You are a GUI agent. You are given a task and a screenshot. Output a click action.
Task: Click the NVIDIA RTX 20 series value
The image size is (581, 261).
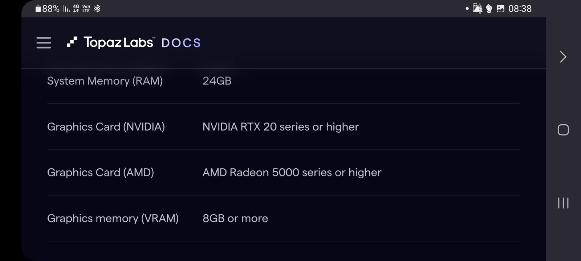coord(281,127)
